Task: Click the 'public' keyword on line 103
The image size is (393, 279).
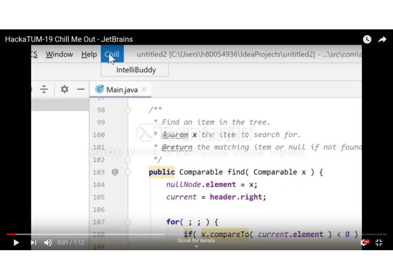Action: [x=162, y=172]
